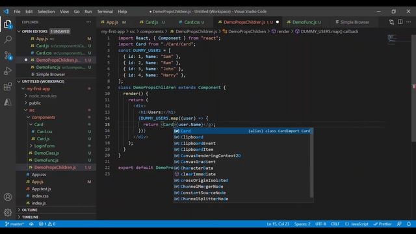Open the Azure view in activity bar
The height and width of the screenshot is (234, 416).
[8, 102]
